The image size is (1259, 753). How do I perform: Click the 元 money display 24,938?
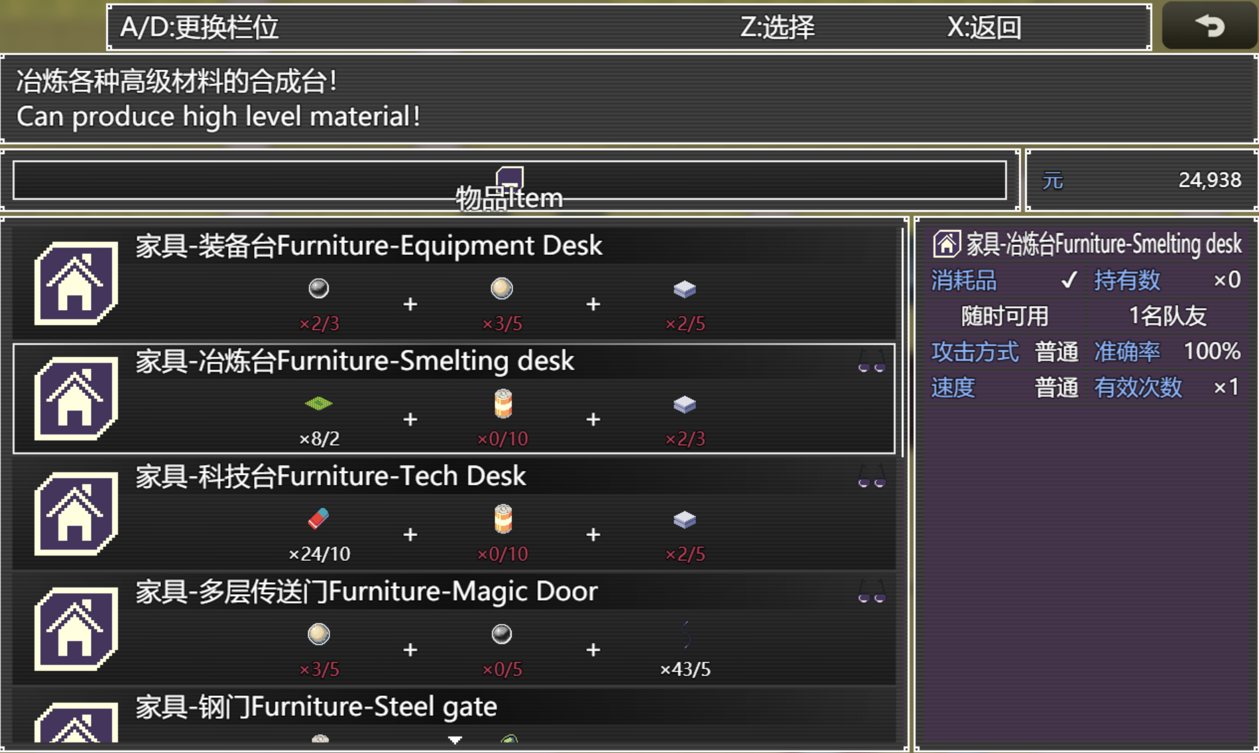[x=1141, y=180]
